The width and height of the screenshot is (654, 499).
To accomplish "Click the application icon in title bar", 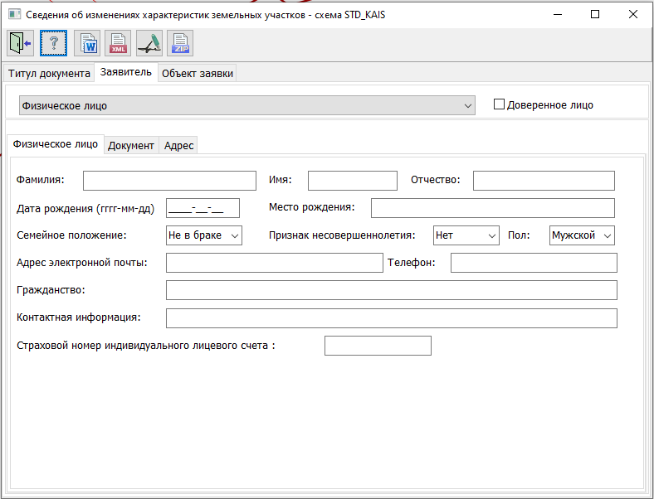I will pyautogui.click(x=13, y=14).
